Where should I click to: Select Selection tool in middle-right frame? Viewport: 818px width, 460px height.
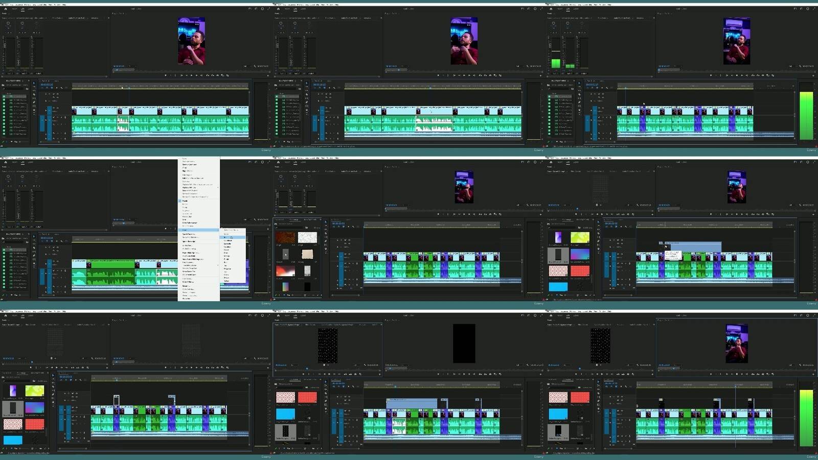pos(598,222)
